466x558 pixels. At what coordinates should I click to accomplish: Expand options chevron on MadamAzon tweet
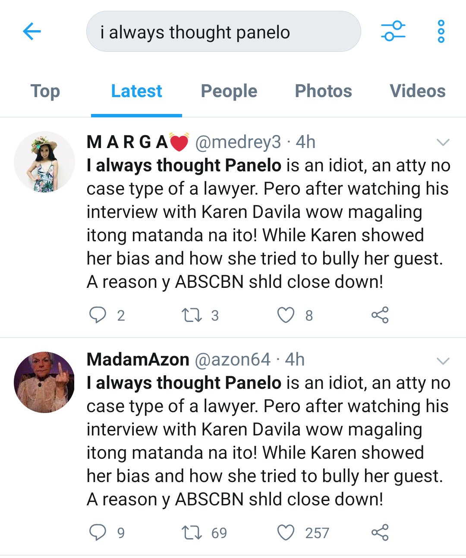443,361
